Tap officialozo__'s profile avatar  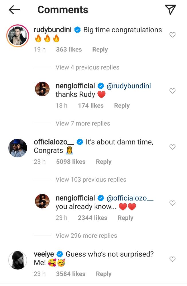point(17,148)
